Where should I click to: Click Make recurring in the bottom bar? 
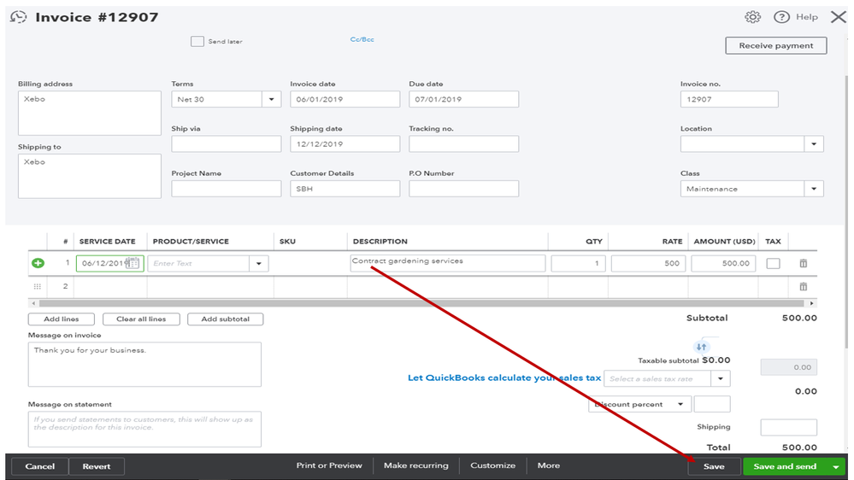pyautogui.click(x=416, y=465)
